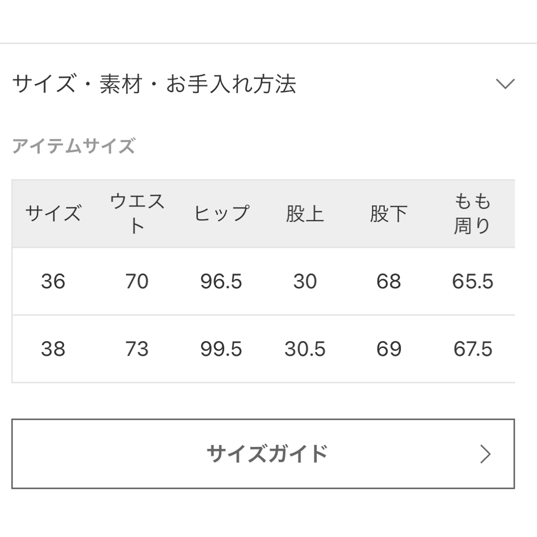The width and height of the screenshot is (537, 537).
Task: Click hip value 99.5
Action: tap(221, 349)
